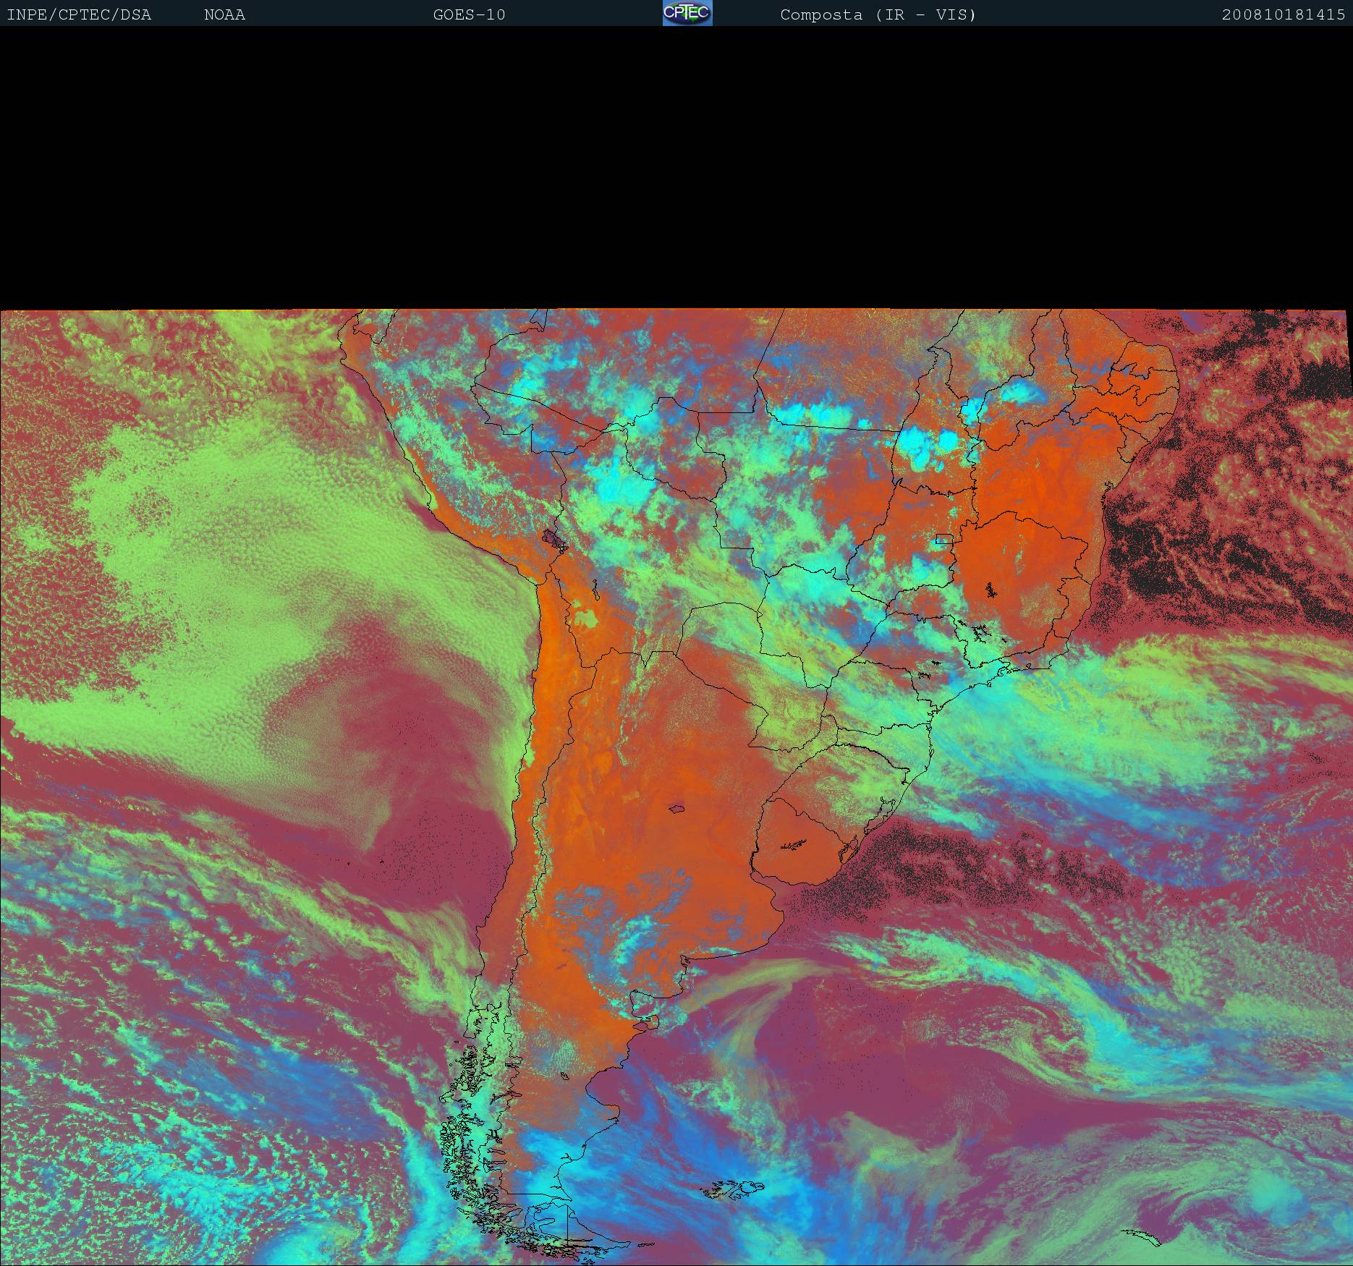Image resolution: width=1353 pixels, height=1266 pixels.
Task: Click the NOAA label in the header
Action: pos(224,14)
